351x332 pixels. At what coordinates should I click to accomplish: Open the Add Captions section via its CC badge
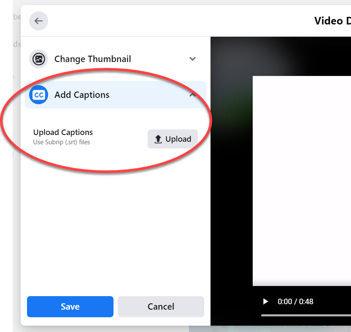point(38,94)
